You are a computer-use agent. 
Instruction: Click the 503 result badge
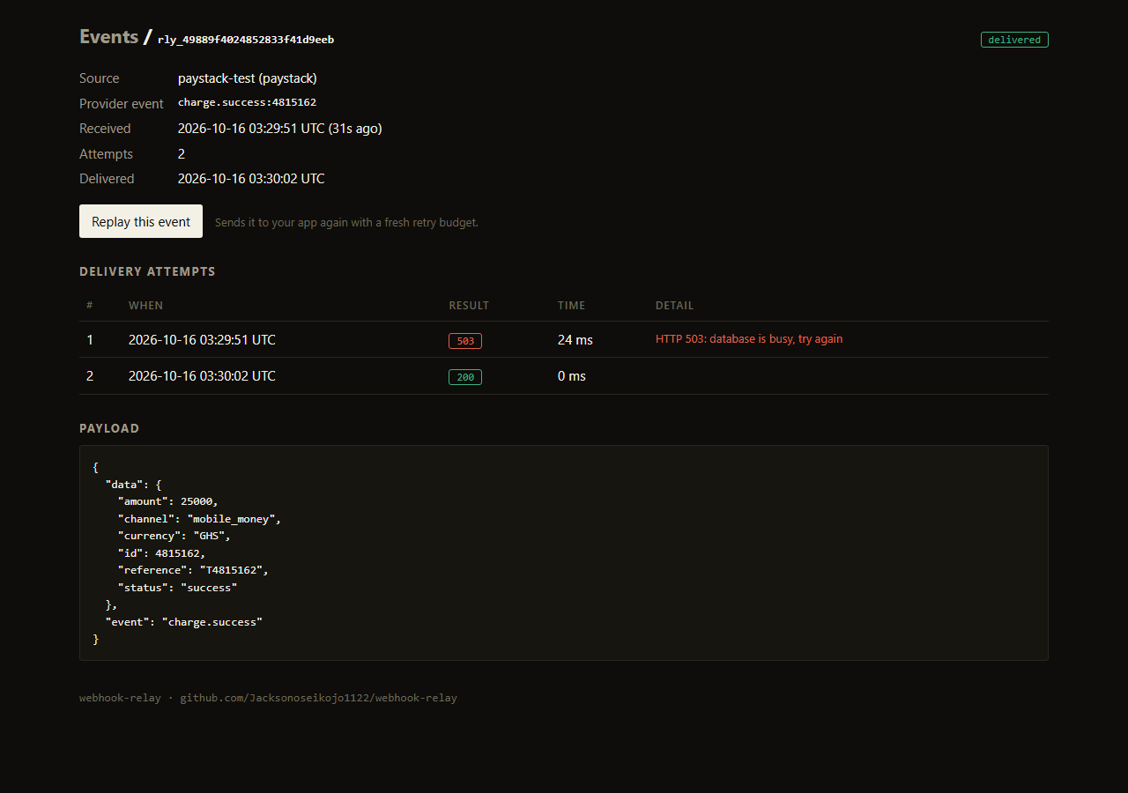(465, 341)
